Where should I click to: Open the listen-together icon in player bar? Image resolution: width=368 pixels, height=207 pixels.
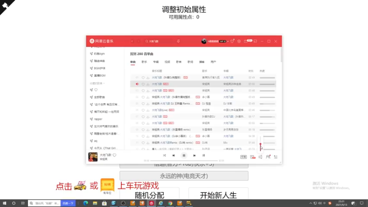(268, 157)
